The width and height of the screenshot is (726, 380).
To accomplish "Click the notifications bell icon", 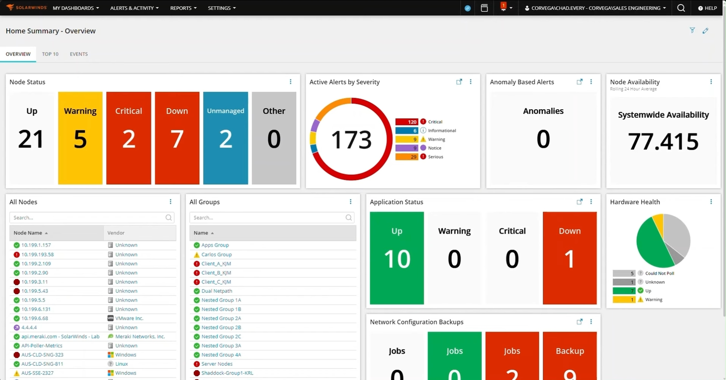I will [503, 7].
